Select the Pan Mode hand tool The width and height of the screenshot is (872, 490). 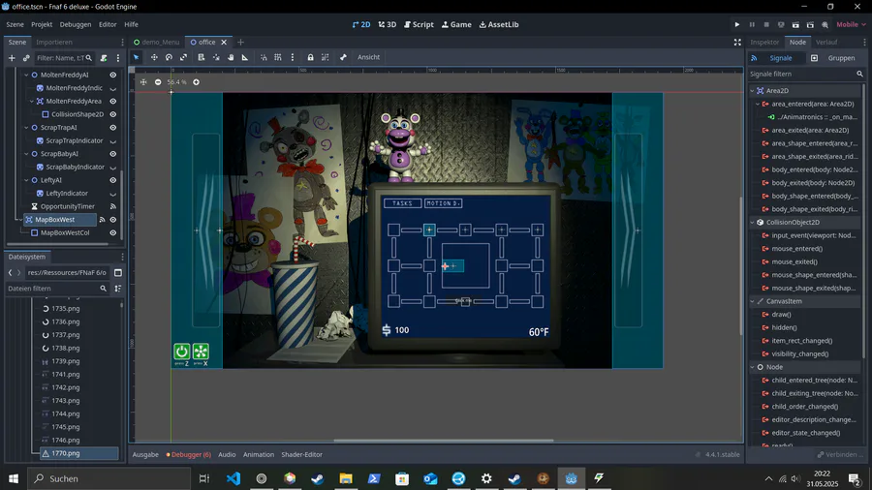tap(231, 57)
